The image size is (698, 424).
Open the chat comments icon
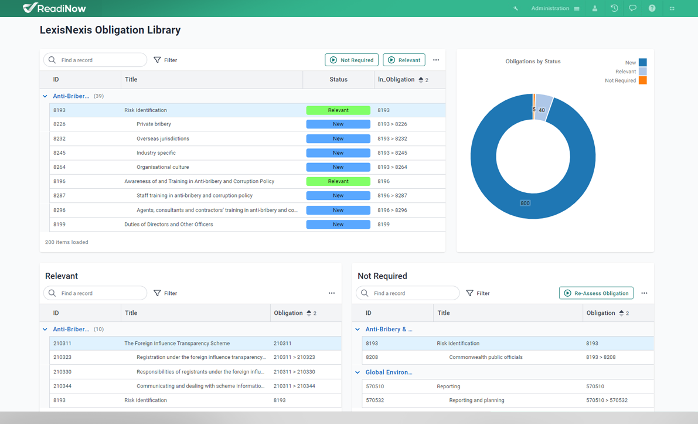[x=632, y=8]
